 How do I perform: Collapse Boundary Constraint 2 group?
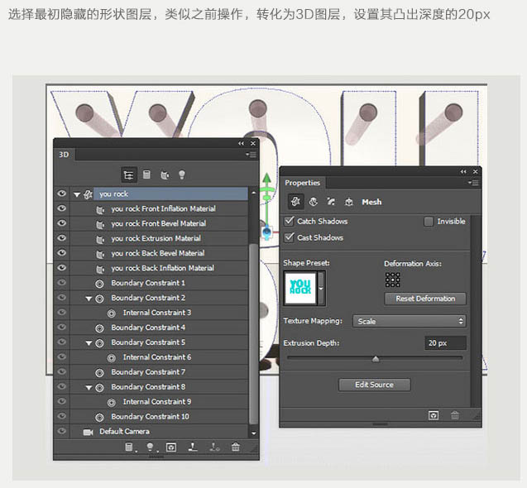[x=89, y=299]
